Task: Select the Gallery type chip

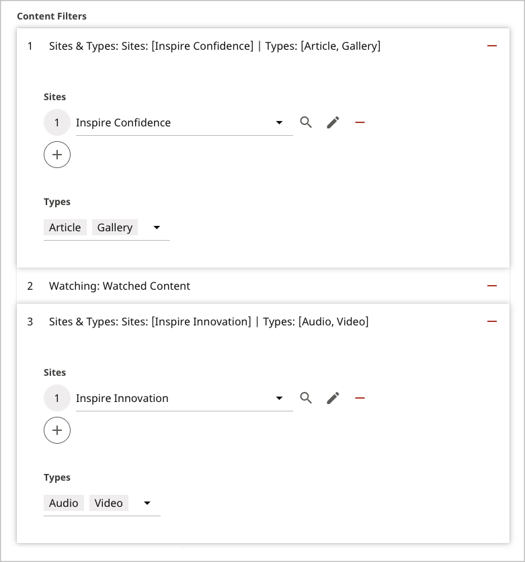Action: pos(115,227)
